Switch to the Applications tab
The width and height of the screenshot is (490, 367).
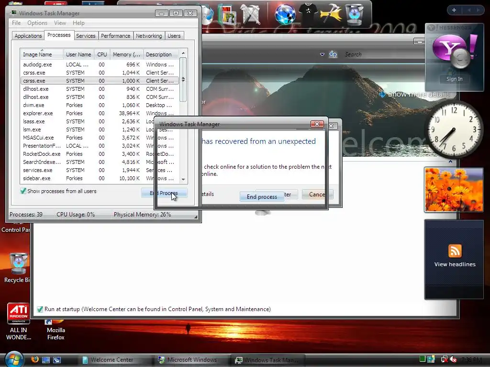click(28, 36)
